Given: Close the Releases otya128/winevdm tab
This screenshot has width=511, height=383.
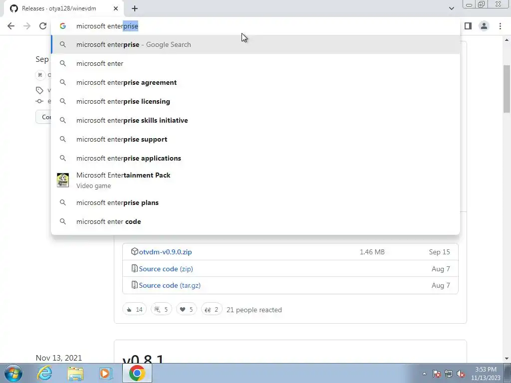Looking at the screenshot, I should (116, 9).
